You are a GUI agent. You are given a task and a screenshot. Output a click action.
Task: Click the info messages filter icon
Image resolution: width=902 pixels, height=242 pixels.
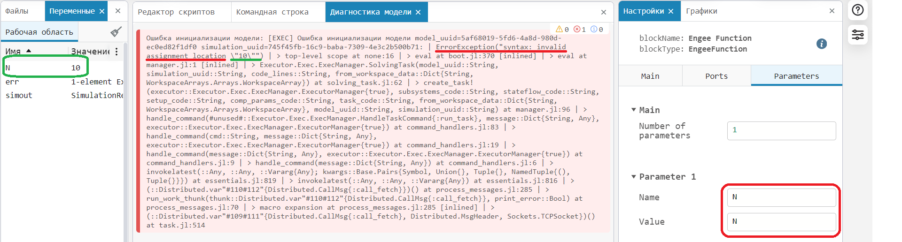[594, 29]
